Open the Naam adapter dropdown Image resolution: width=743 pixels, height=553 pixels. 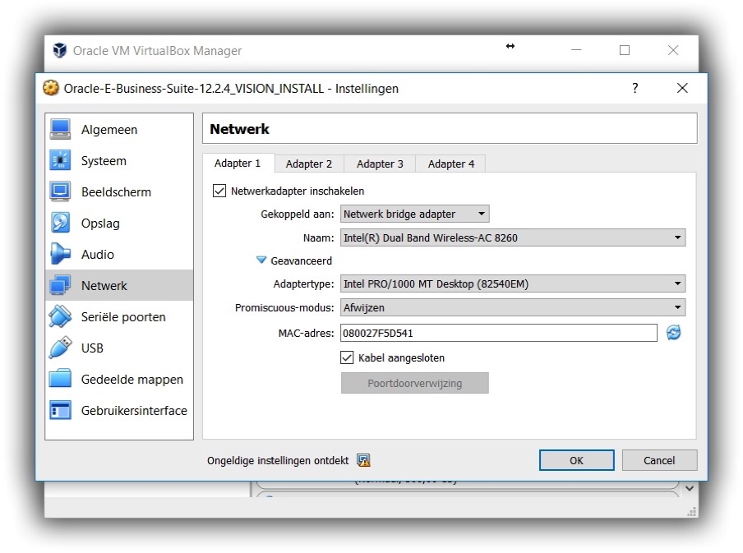513,237
